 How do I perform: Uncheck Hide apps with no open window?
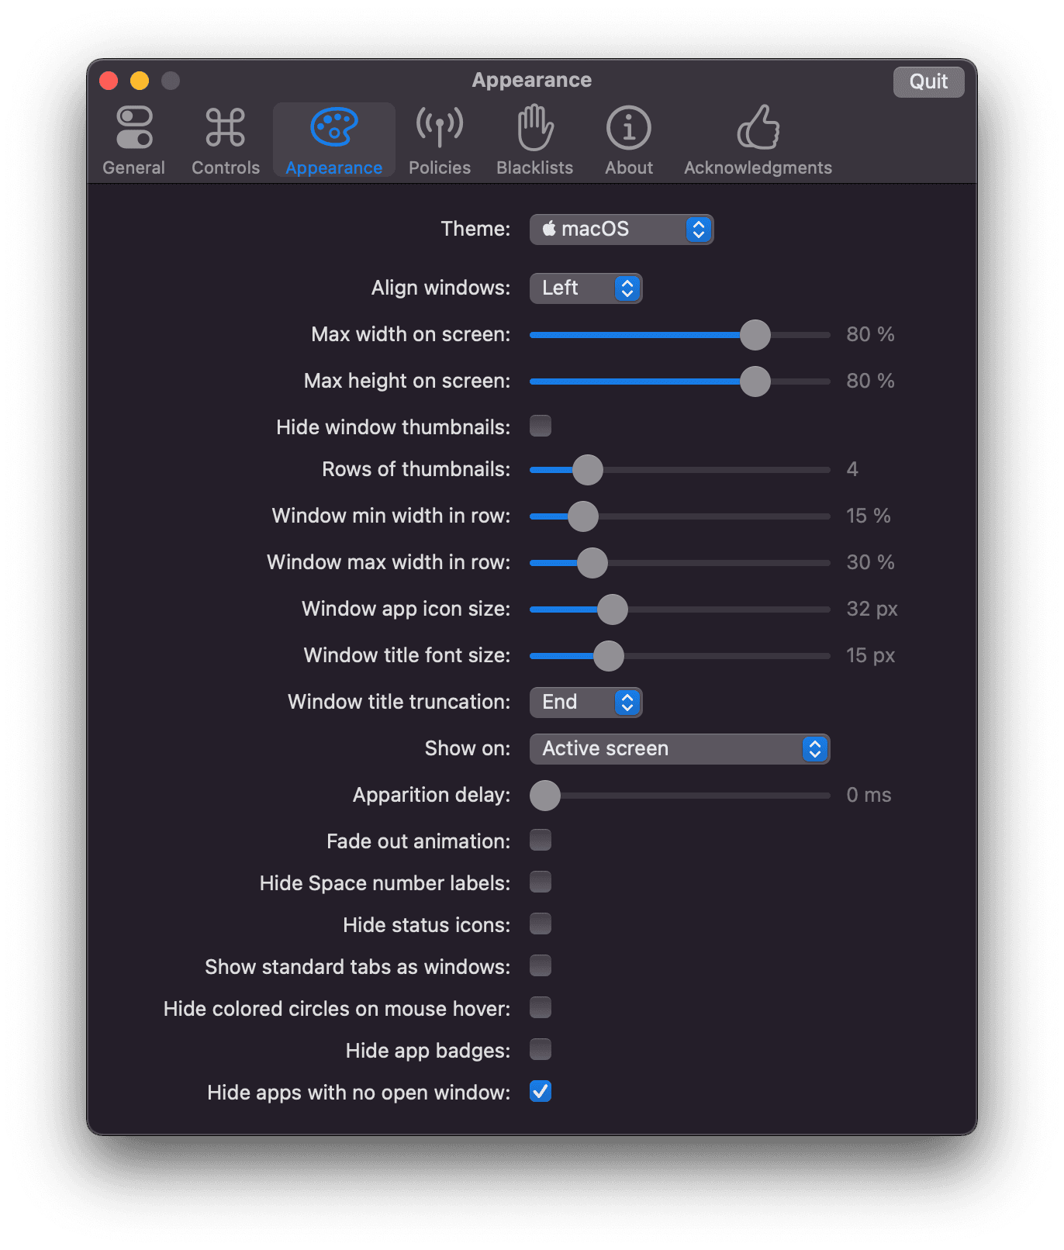(541, 1091)
